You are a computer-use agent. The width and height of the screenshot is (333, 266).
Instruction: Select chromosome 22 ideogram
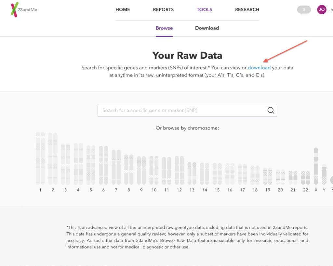305,177
